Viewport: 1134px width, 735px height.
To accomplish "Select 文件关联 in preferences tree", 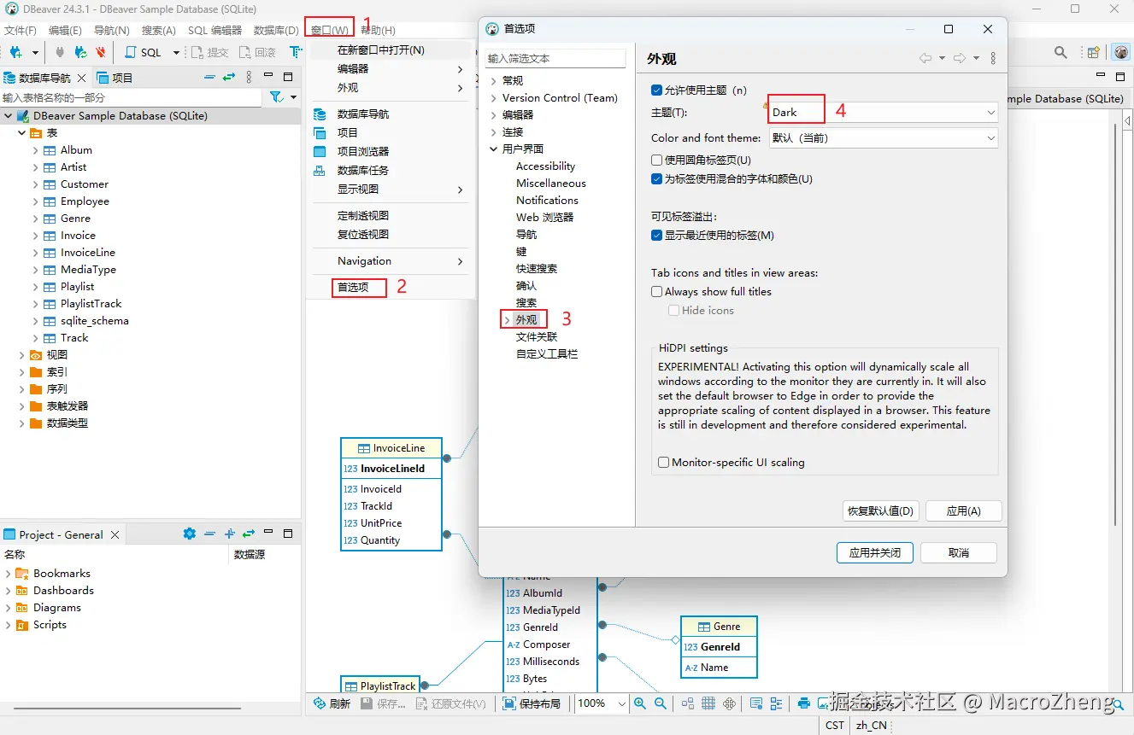I will pyautogui.click(x=536, y=336).
